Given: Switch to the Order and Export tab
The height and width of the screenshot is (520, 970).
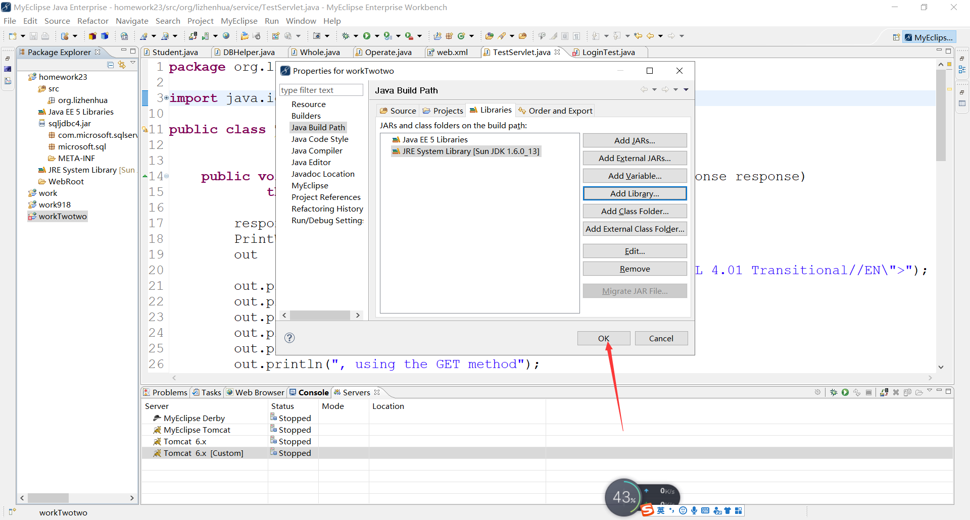Looking at the screenshot, I should tap(555, 111).
